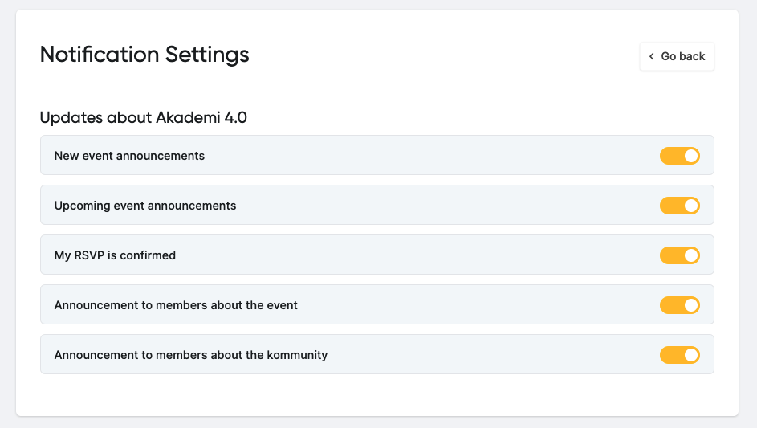
Task: Go back to the previous page
Action: (677, 56)
